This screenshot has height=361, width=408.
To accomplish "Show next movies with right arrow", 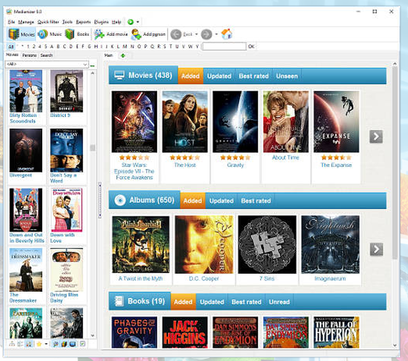I will coord(376,136).
